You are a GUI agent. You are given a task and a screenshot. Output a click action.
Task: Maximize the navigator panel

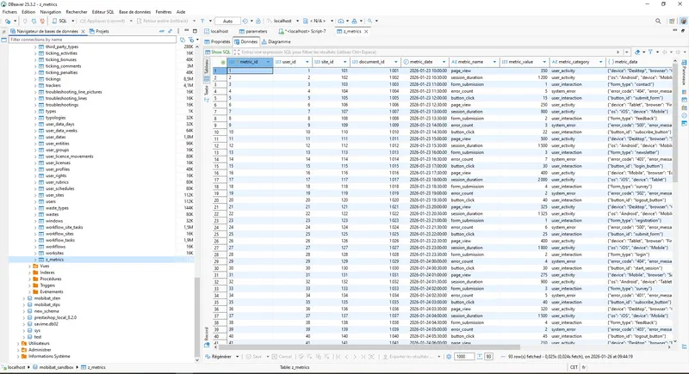[195, 31]
